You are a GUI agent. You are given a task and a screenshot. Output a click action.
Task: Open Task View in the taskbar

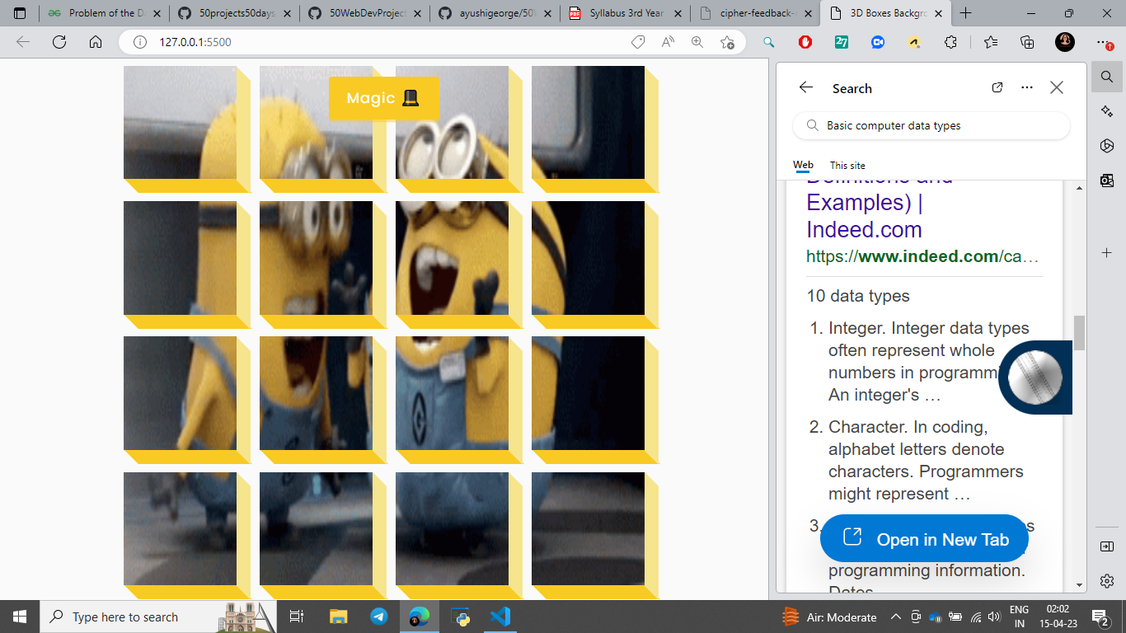(x=298, y=617)
